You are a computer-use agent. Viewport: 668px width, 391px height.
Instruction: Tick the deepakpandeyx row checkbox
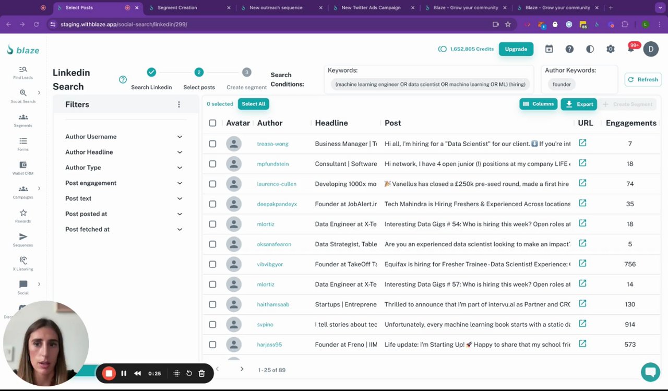[212, 204]
